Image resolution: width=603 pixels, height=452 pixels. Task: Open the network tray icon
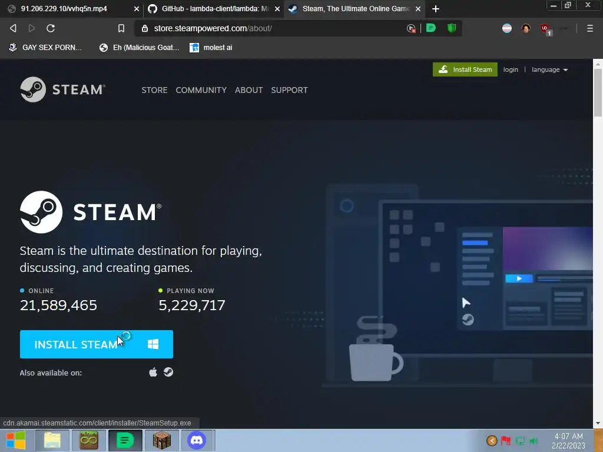(x=520, y=440)
